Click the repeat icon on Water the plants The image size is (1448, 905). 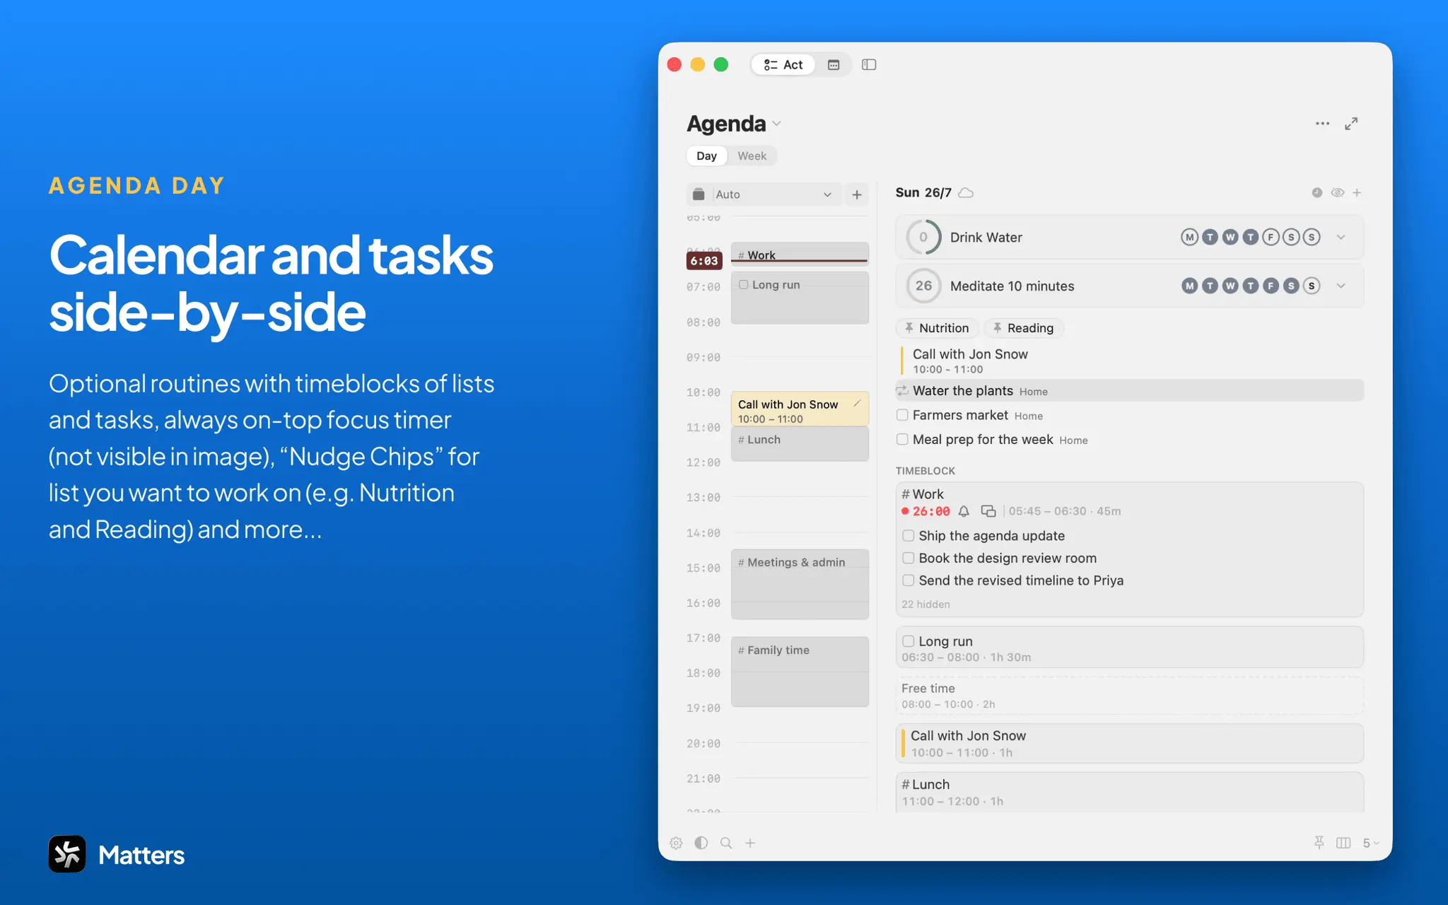[902, 391]
